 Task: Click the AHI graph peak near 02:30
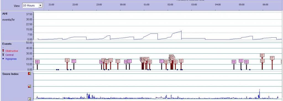point(181,31)
